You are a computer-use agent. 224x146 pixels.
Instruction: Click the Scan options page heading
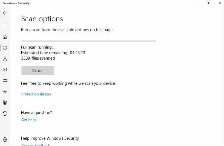[42, 19]
